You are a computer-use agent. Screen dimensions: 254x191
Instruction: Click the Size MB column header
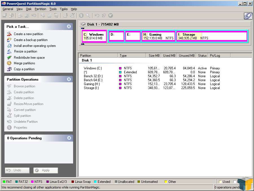[x=154, y=55]
